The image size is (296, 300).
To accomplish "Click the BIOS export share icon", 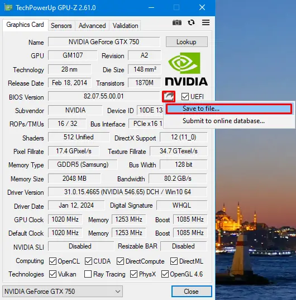I will 169,96.
